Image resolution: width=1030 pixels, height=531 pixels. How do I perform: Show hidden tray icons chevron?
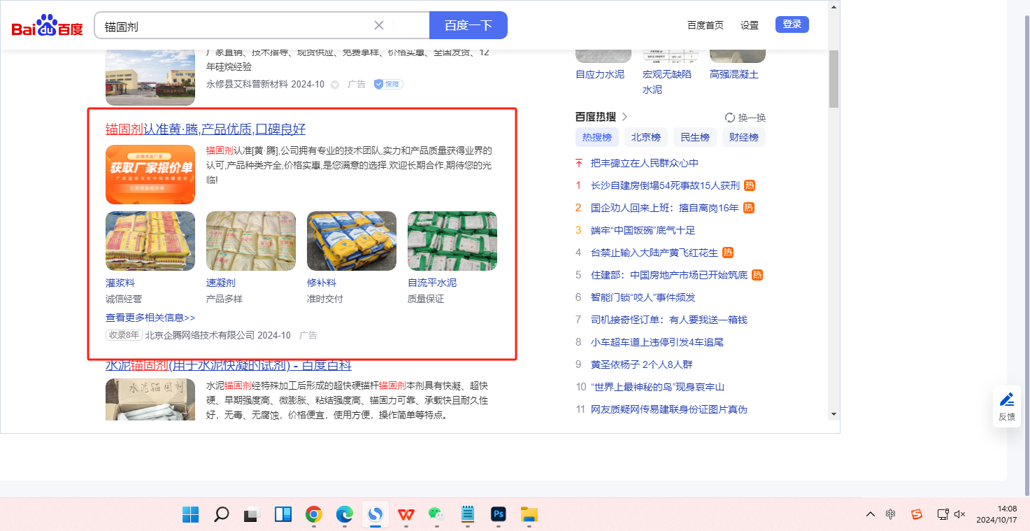pyautogui.click(x=871, y=514)
